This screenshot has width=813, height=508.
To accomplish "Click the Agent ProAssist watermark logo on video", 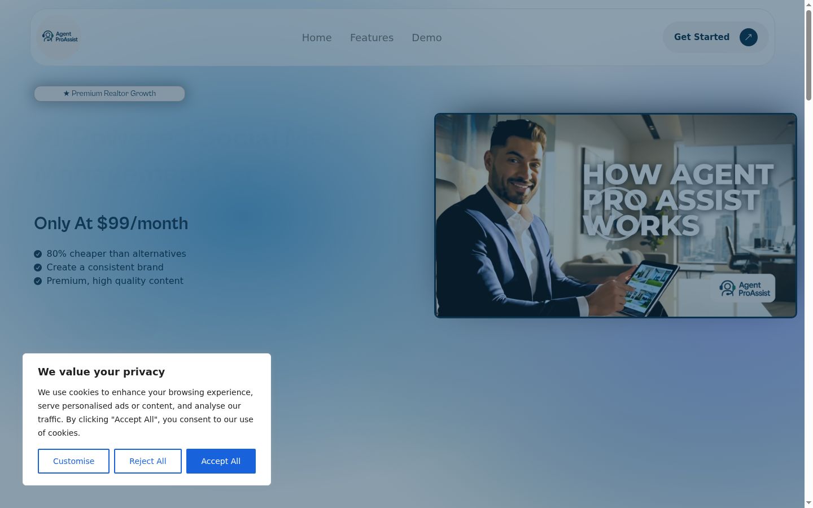I will [743, 288].
